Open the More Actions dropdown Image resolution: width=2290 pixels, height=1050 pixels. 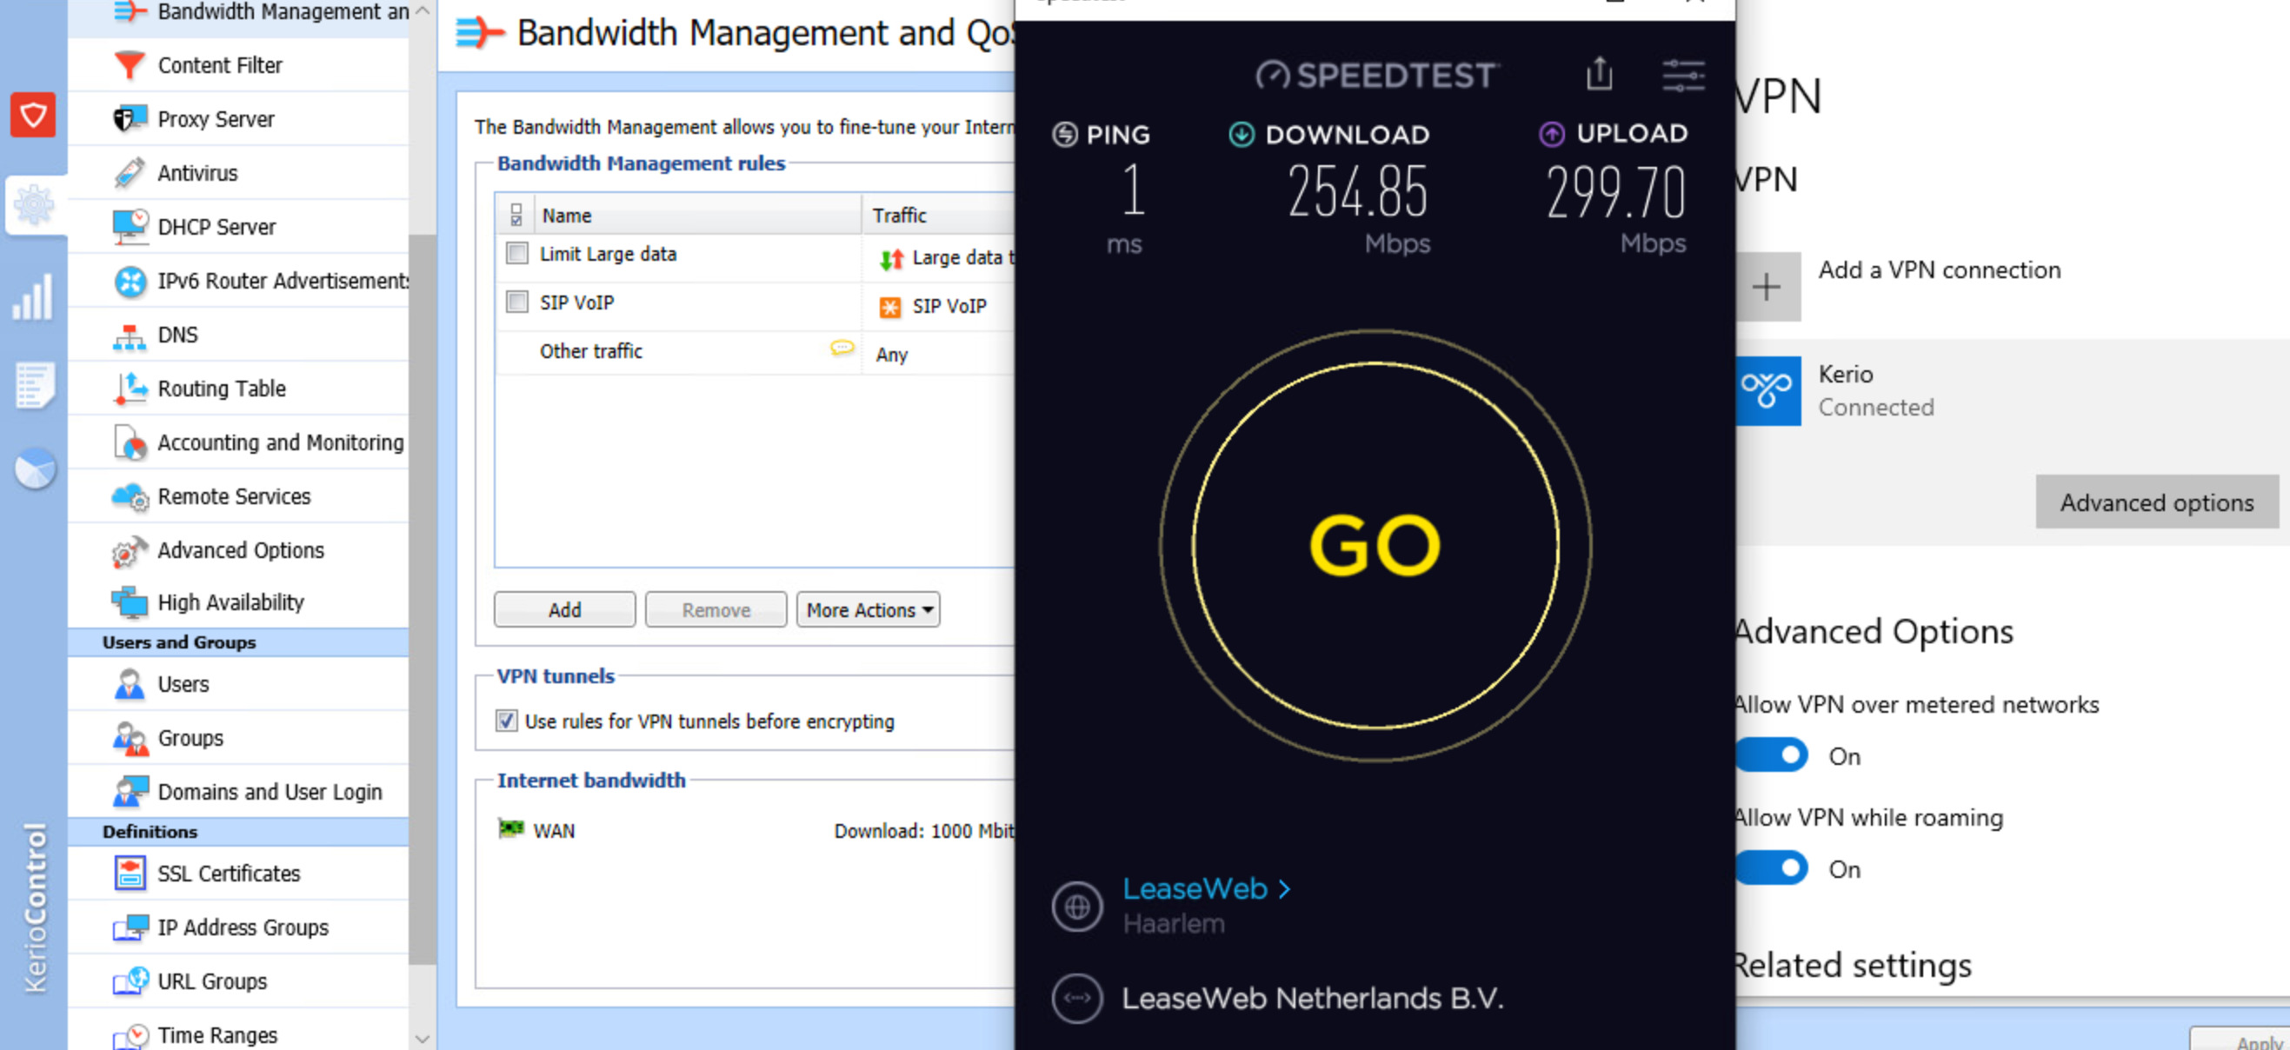867,610
